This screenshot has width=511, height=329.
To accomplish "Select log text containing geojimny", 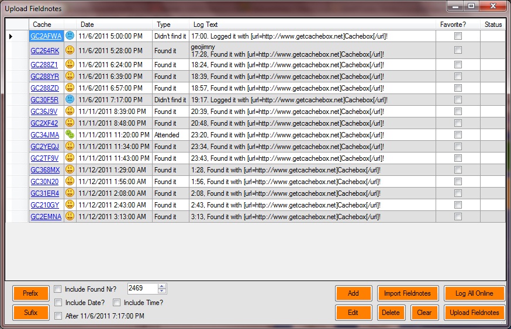I will point(312,50).
